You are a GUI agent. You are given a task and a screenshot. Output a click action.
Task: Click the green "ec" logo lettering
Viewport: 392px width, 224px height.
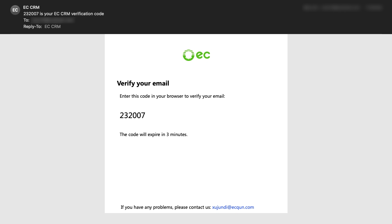(x=203, y=55)
